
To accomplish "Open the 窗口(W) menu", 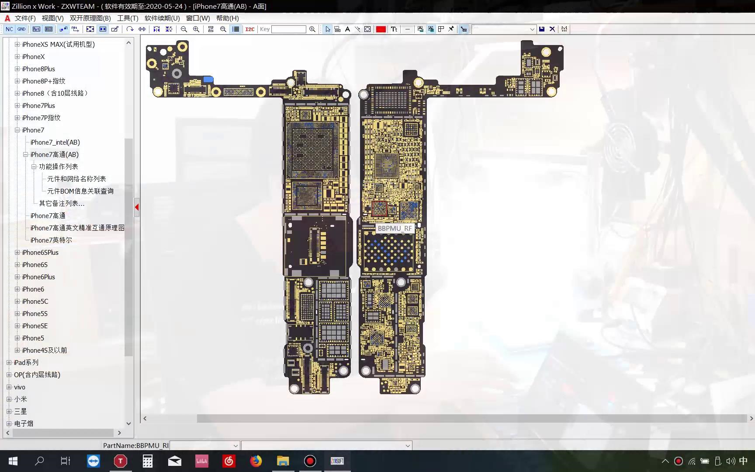I will tap(198, 18).
